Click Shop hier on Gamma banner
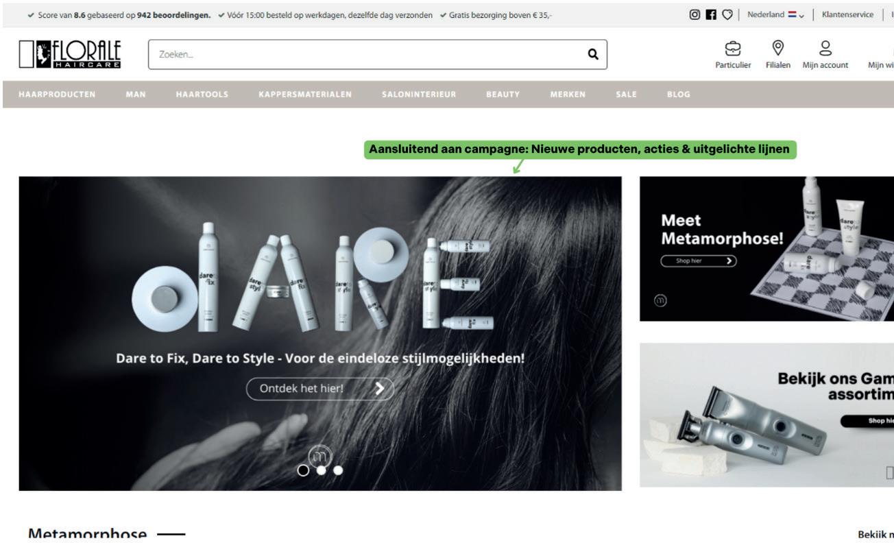The height and width of the screenshot is (543, 894). (x=868, y=422)
